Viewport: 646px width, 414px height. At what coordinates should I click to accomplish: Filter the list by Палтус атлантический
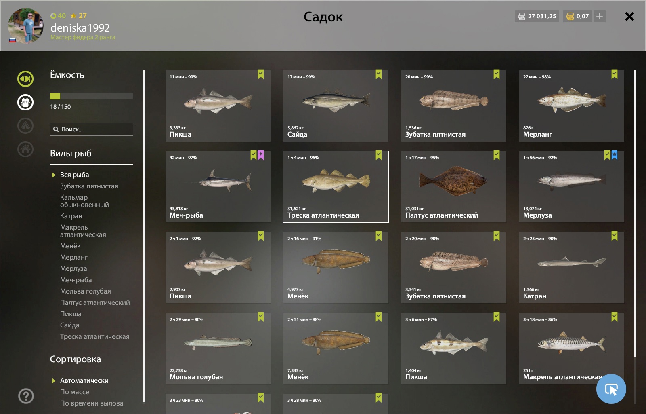[95, 302]
